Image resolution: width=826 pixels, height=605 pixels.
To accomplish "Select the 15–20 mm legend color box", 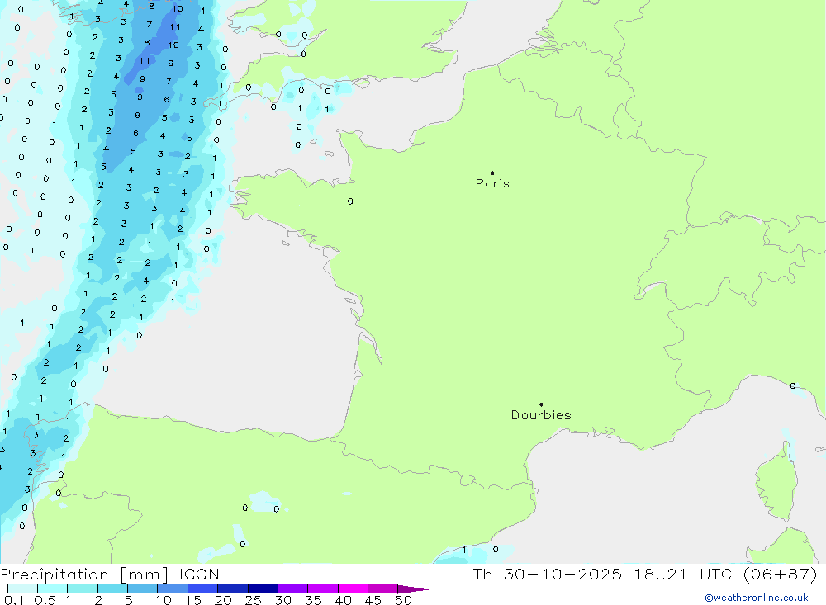I will pos(202,588).
